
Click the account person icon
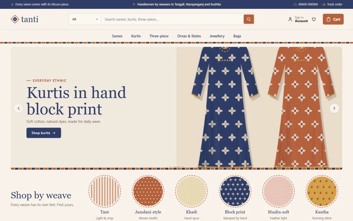(290, 19)
